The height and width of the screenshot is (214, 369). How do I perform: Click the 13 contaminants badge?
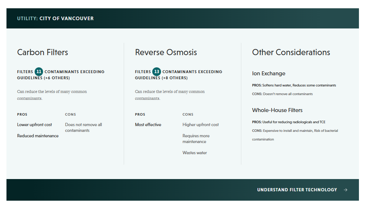click(x=156, y=72)
